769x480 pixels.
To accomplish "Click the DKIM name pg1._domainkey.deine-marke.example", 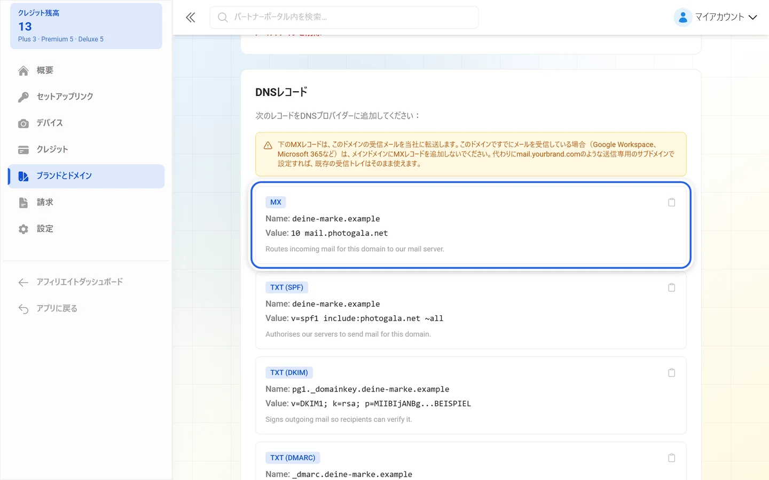I will pos(371,390).
